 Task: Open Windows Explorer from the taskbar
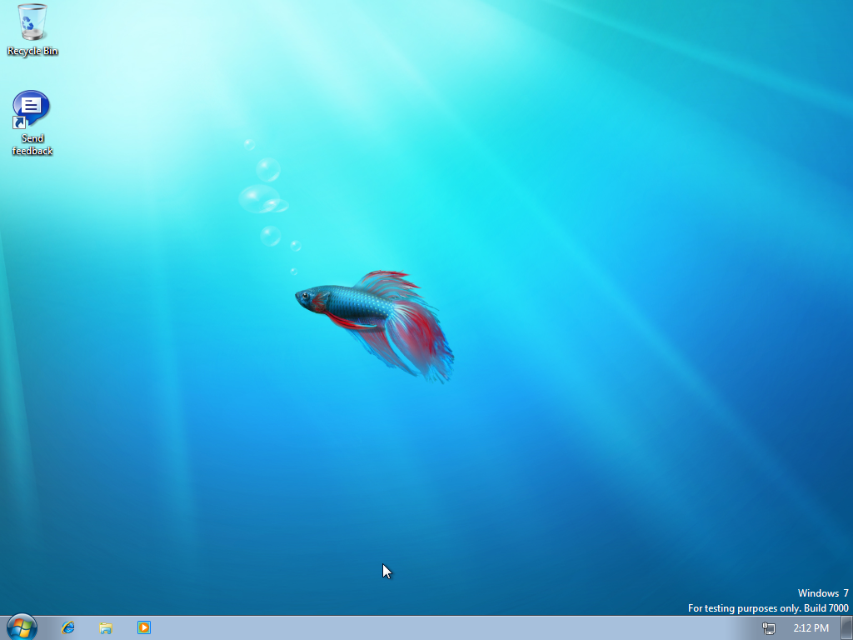[x=106, y=628]
